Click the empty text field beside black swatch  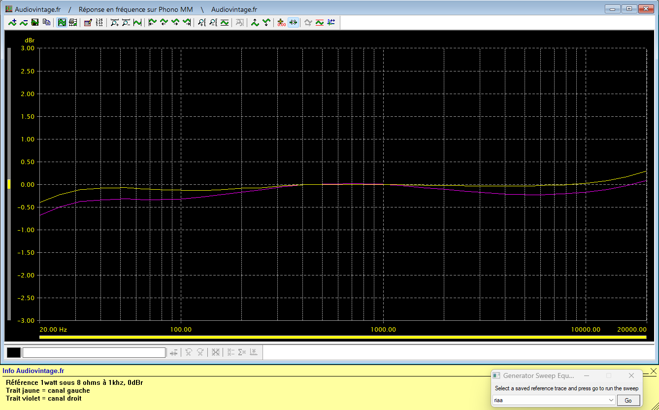[94, 352]
